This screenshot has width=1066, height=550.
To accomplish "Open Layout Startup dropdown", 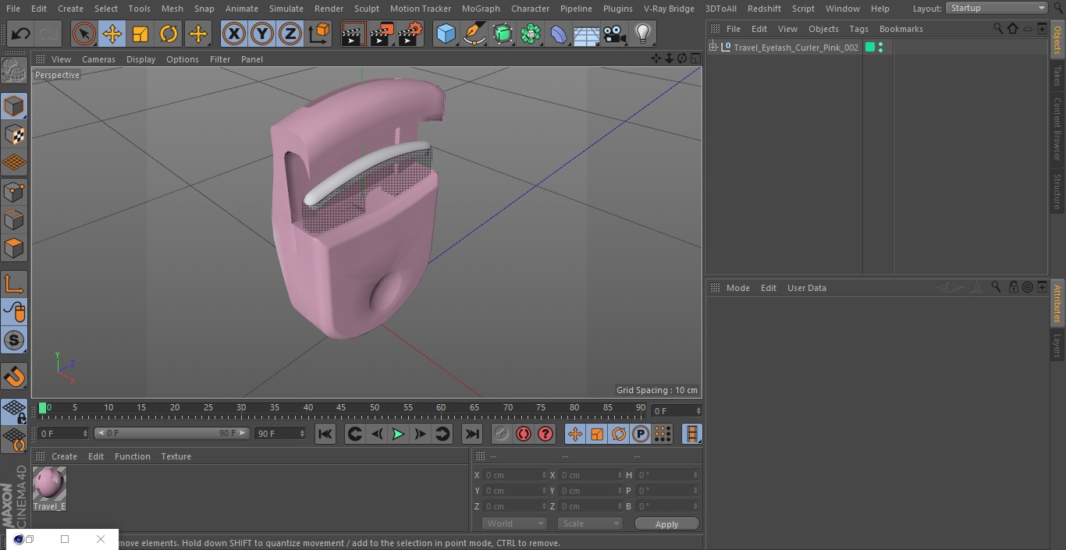I will point(997,8).
